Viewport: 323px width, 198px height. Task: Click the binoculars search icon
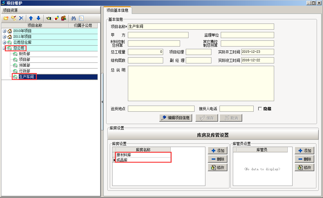tap(73, 18)
